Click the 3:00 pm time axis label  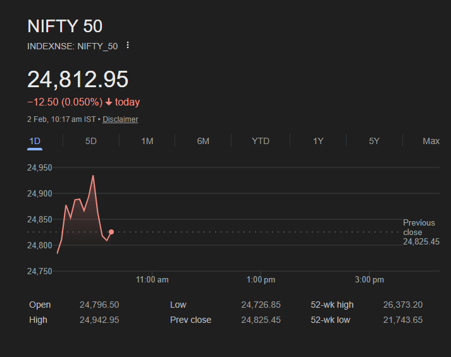click(x=370, y=280)
